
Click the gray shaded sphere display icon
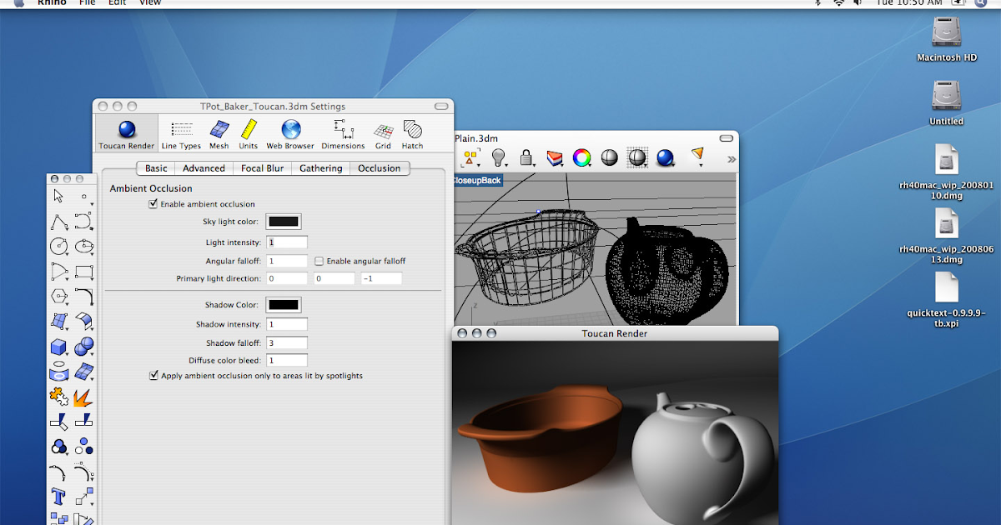tap(610, 157)
